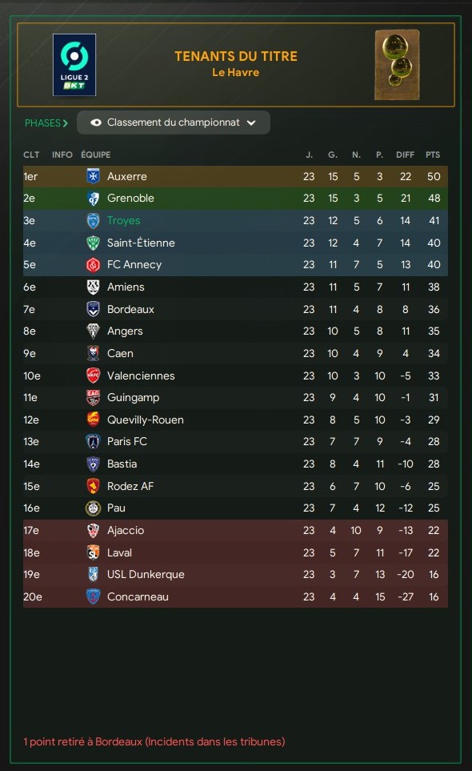Expand the PHASES chevron menu
This screenshot has height=771, width=472.
[46, 123]
